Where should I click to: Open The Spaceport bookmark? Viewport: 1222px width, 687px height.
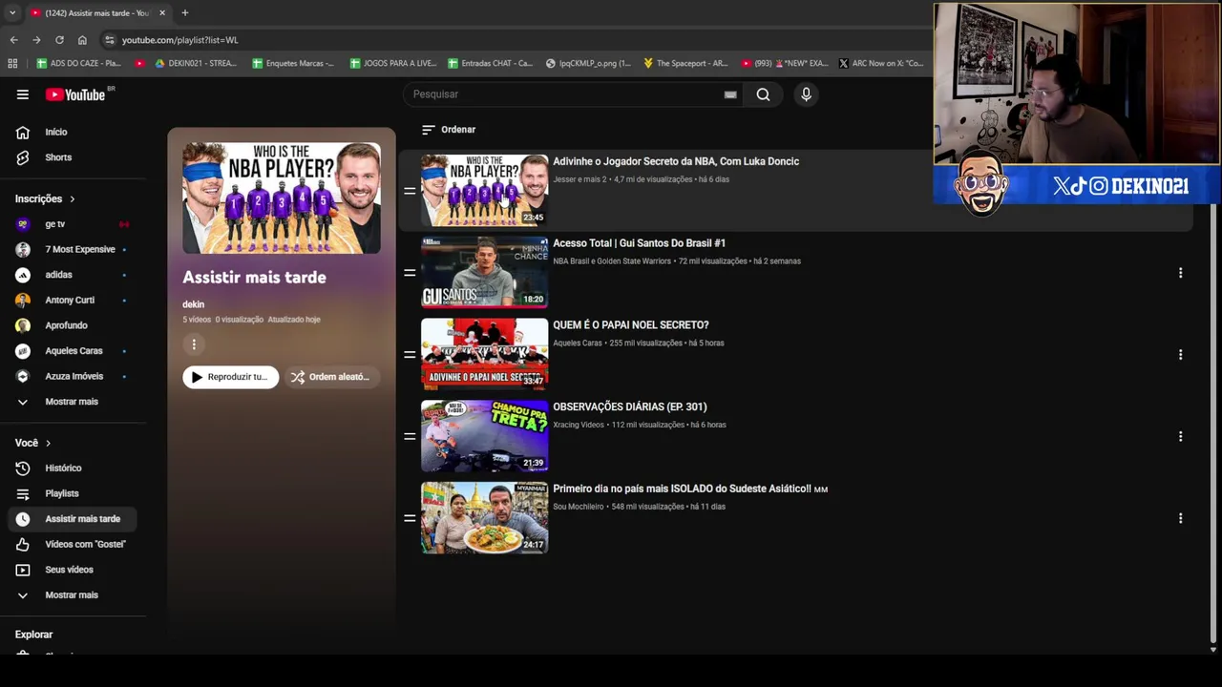(x=685, y=63)
